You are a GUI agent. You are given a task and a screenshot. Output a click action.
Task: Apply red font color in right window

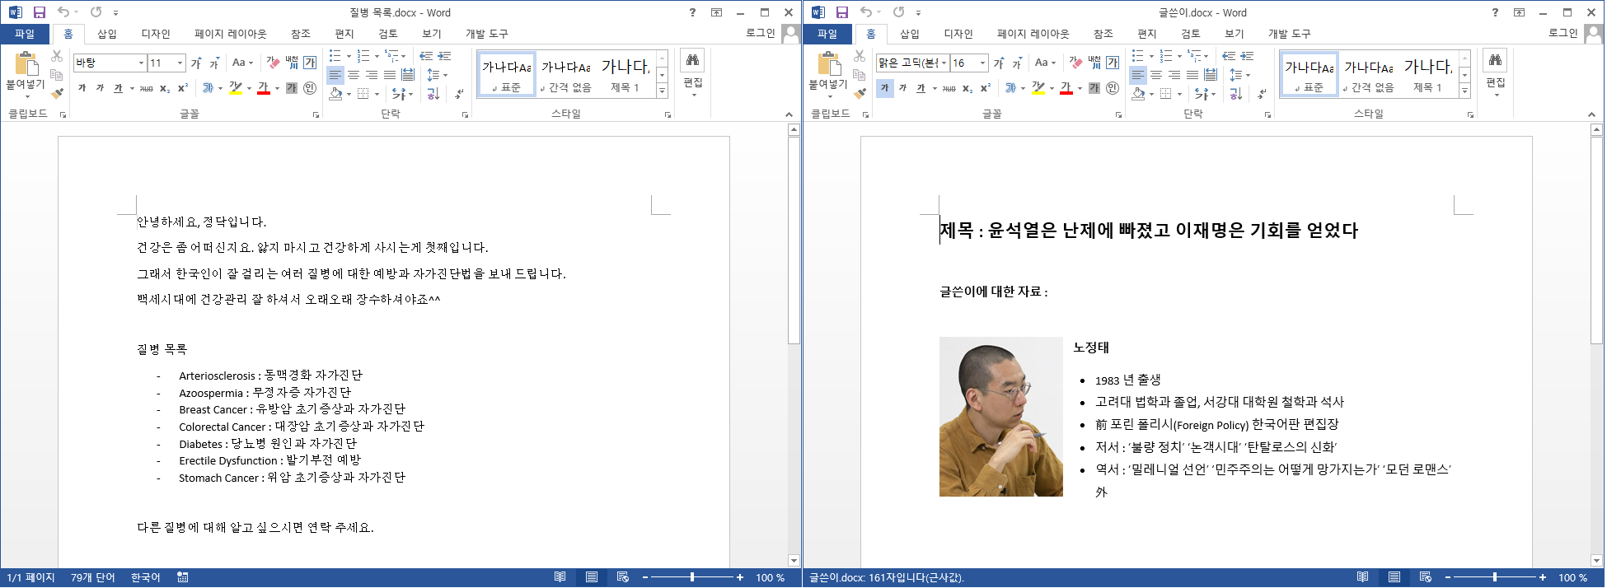click(1066, 88)
